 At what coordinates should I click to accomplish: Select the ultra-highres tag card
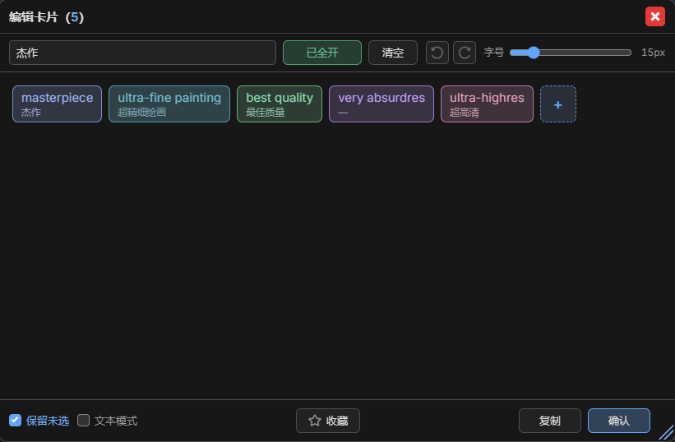(487, 104)
